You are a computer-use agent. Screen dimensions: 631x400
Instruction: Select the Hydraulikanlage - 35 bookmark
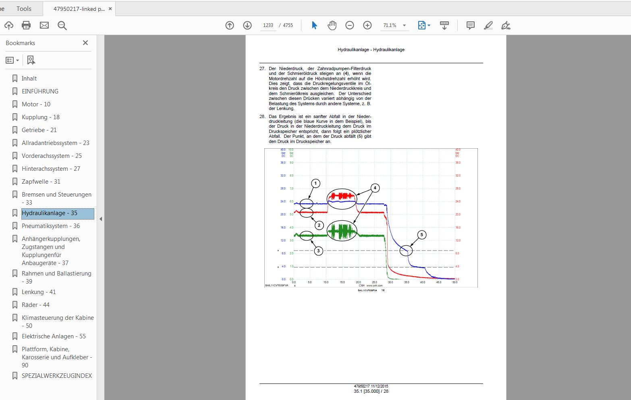tap(58, 213)
